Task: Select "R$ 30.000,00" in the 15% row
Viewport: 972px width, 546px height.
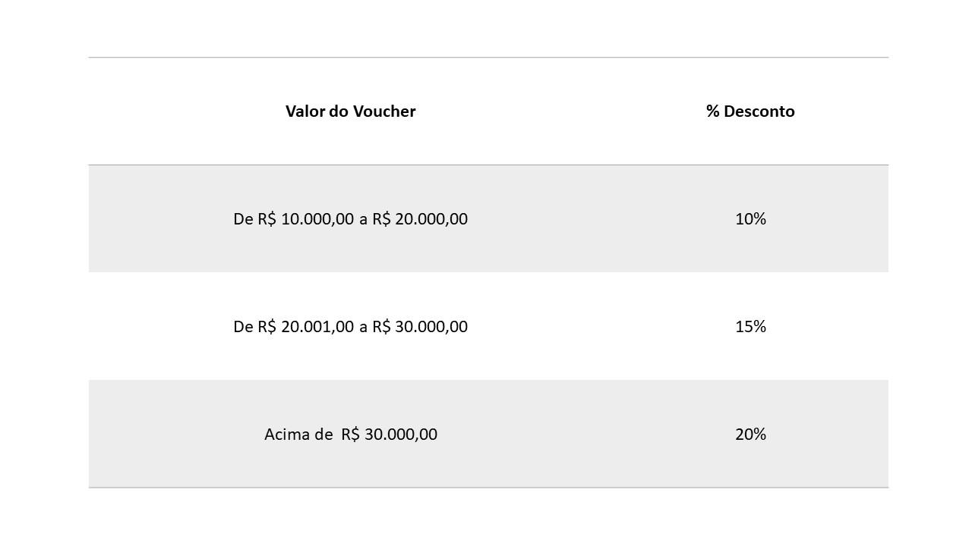Action: tap(420, 327)
